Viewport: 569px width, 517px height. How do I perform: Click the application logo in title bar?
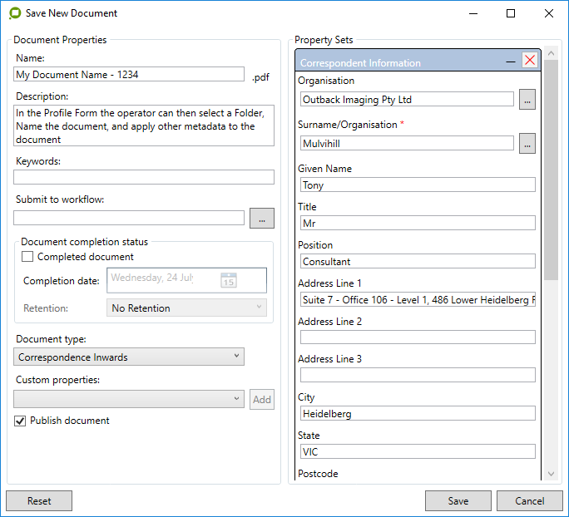(14, 13)
